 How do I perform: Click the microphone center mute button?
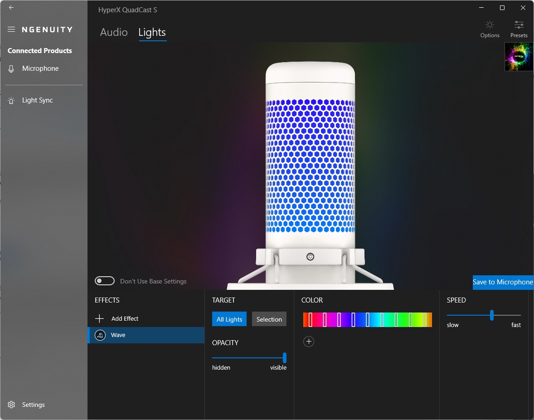click(310, 257)
